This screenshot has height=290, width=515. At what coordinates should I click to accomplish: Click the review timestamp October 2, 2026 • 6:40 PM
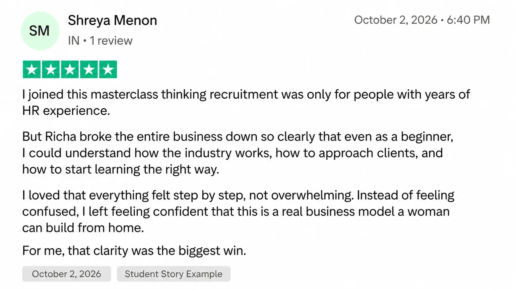click(x=422, y=20)
